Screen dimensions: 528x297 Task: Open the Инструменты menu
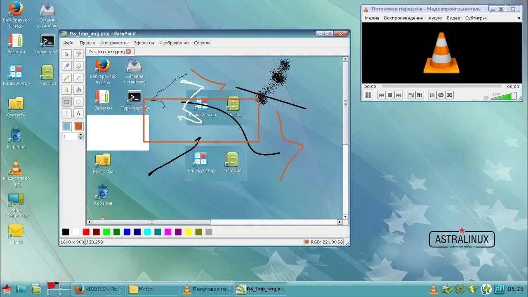click(x=114, y=42)
